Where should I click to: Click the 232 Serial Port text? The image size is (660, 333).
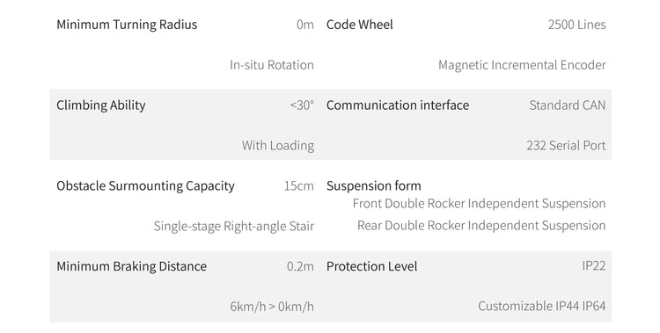(566, 146)
